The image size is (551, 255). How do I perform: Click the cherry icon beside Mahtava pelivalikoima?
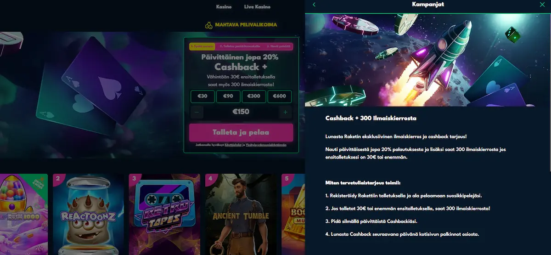208,25
